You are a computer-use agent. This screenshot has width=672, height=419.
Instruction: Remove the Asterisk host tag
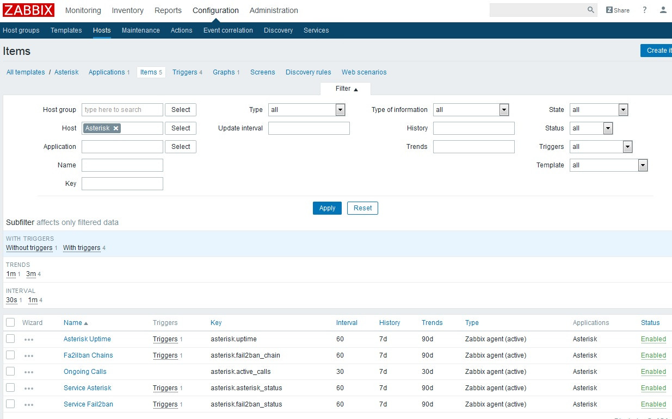coord(116,128)
